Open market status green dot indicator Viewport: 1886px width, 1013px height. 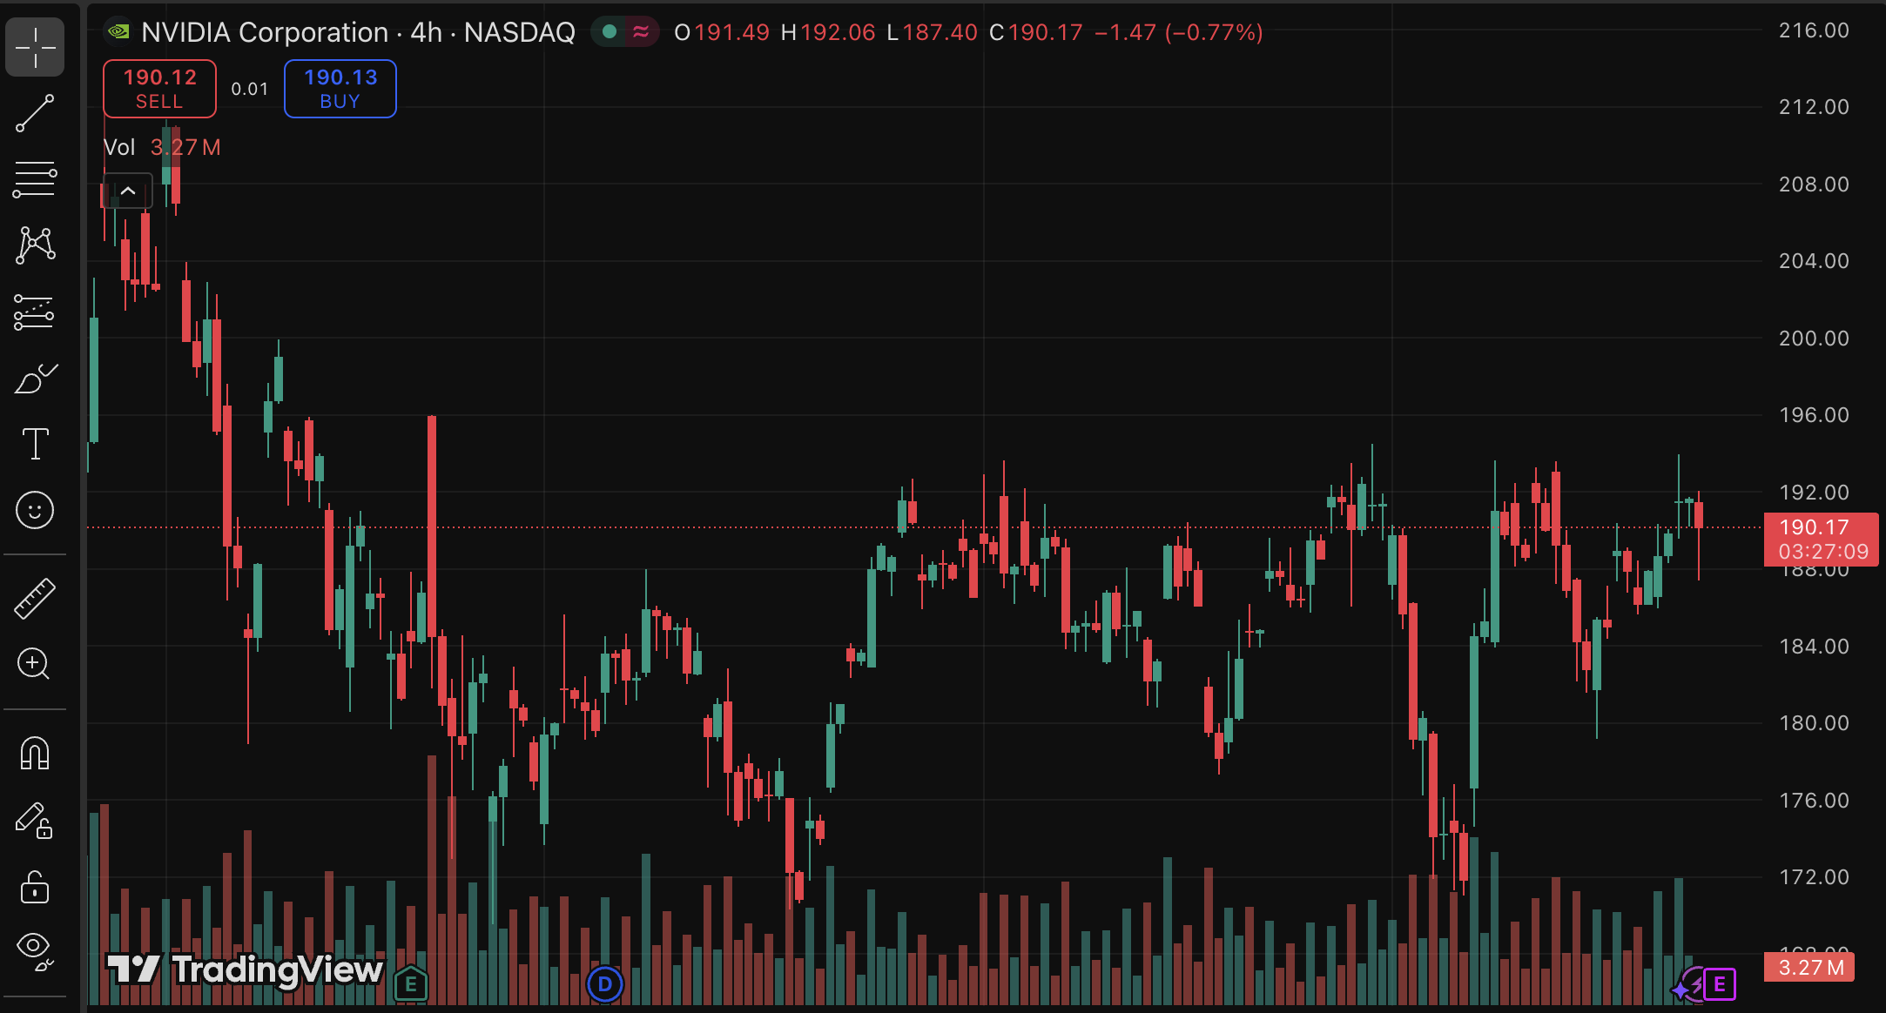[x=610, y=32]
